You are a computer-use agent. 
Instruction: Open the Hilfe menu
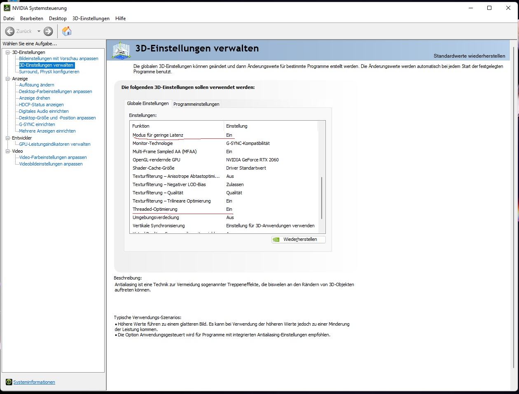click(x=121, y=19)
